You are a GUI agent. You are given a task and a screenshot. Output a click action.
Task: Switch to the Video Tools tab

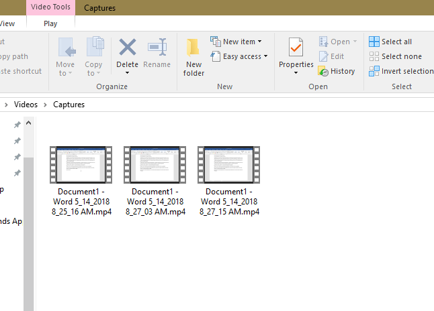click(x=50, y=7)
